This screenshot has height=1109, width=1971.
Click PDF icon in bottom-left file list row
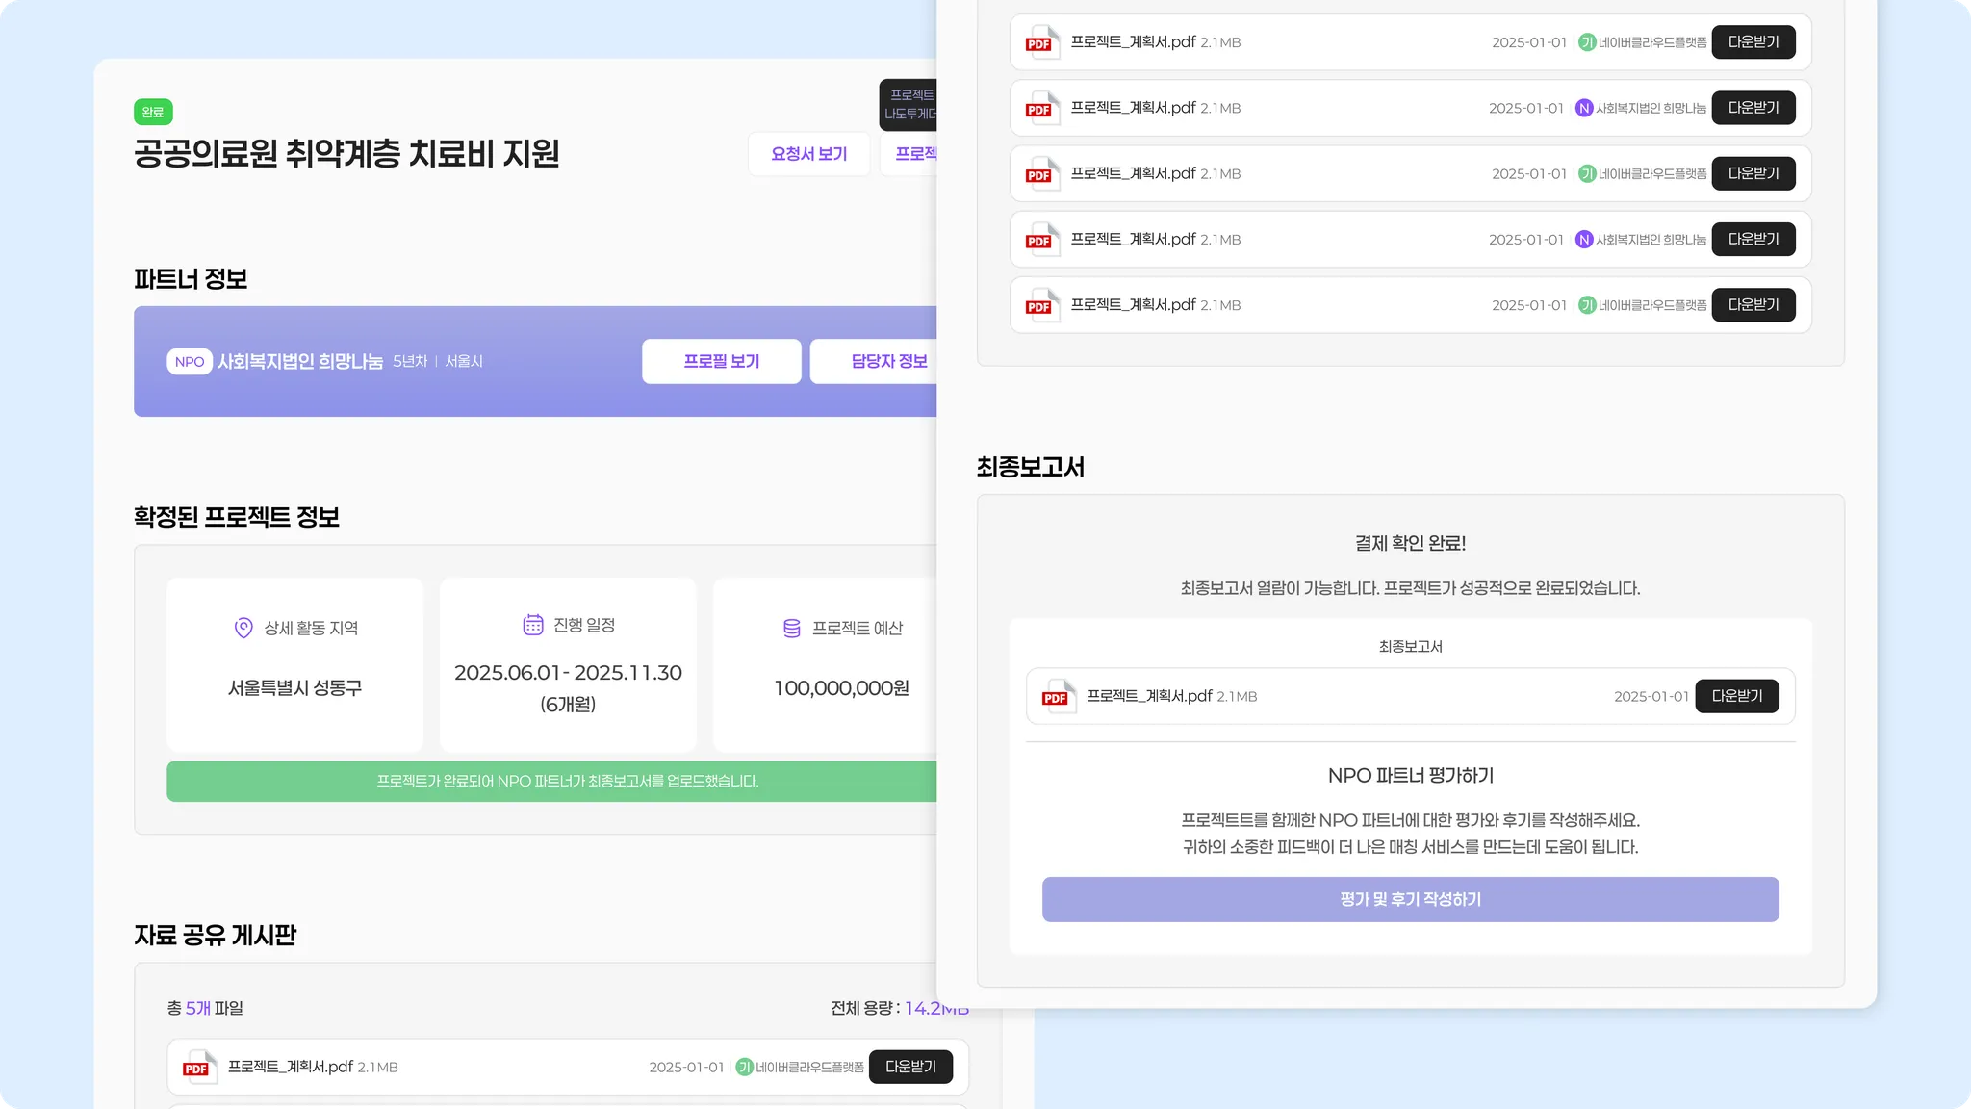click(x=198, y=1067)
